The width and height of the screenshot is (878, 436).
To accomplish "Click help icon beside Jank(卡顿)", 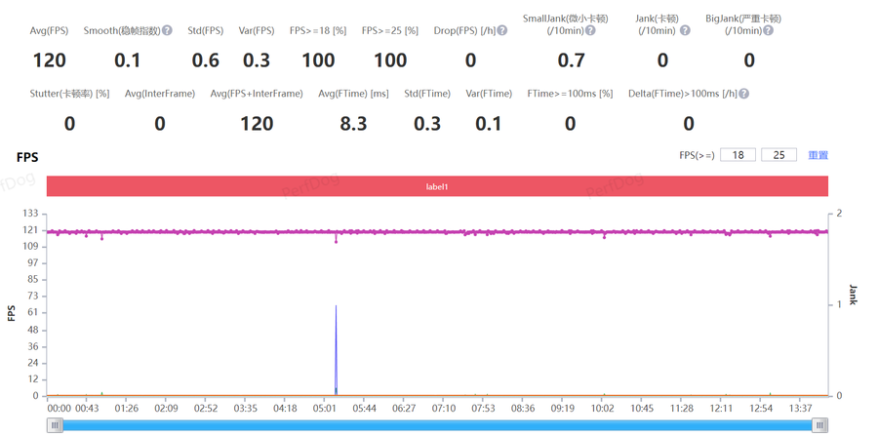I will 685,31.
